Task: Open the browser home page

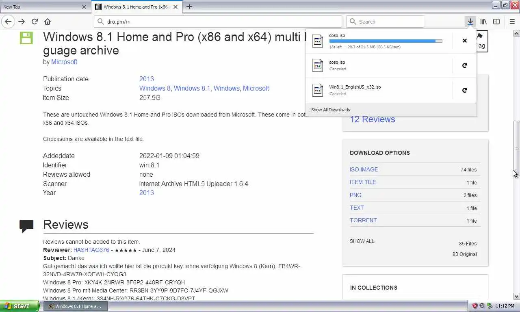Action: (x=48, y=22)
